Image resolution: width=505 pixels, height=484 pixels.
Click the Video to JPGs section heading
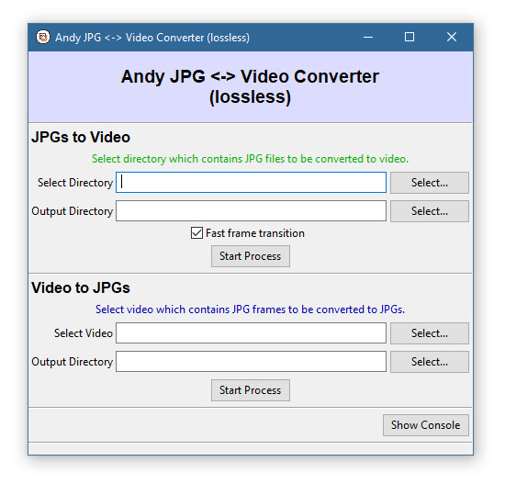click(x=81, y=287)
